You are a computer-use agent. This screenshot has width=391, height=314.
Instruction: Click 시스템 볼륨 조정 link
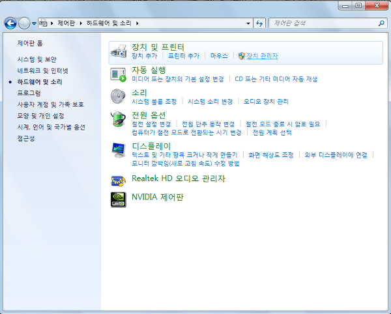point(154,102)
